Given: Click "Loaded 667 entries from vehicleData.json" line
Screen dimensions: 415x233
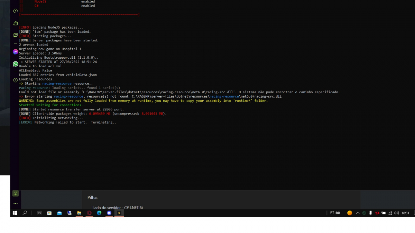Looking at the screenshot, I should click(x=58, y=75).
